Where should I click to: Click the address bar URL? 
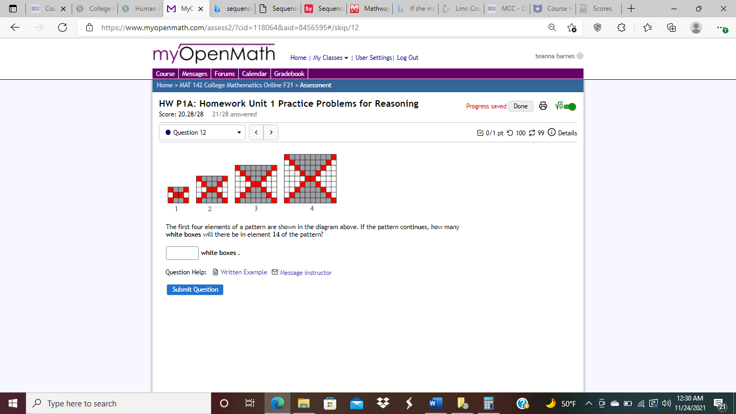230,27
